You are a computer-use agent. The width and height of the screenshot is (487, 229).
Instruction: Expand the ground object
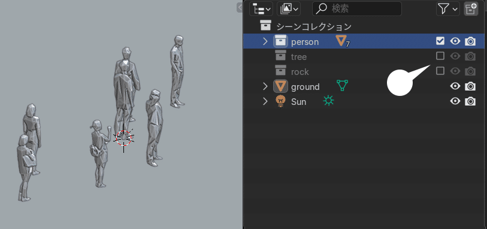pos(265,86)
